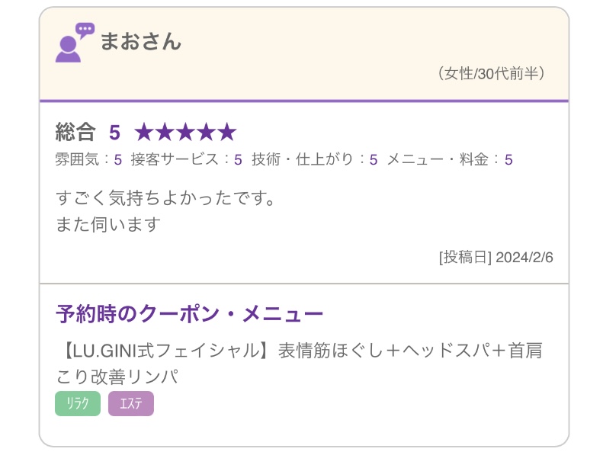Image resolution: width=603 pixels, height=452 pixels.
Task: Click the 技術・仕上がり rating score
Action: [374, 160]
